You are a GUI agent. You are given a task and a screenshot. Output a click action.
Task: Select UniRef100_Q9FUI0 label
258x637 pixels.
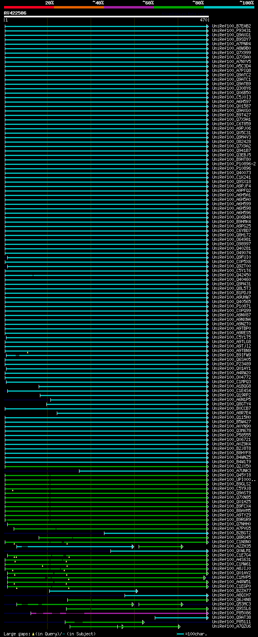tap(231, 257)
